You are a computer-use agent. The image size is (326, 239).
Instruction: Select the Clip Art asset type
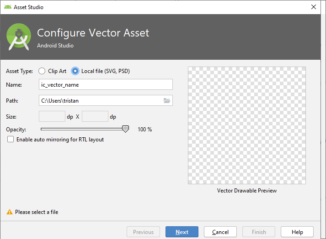tap(42, 71)
